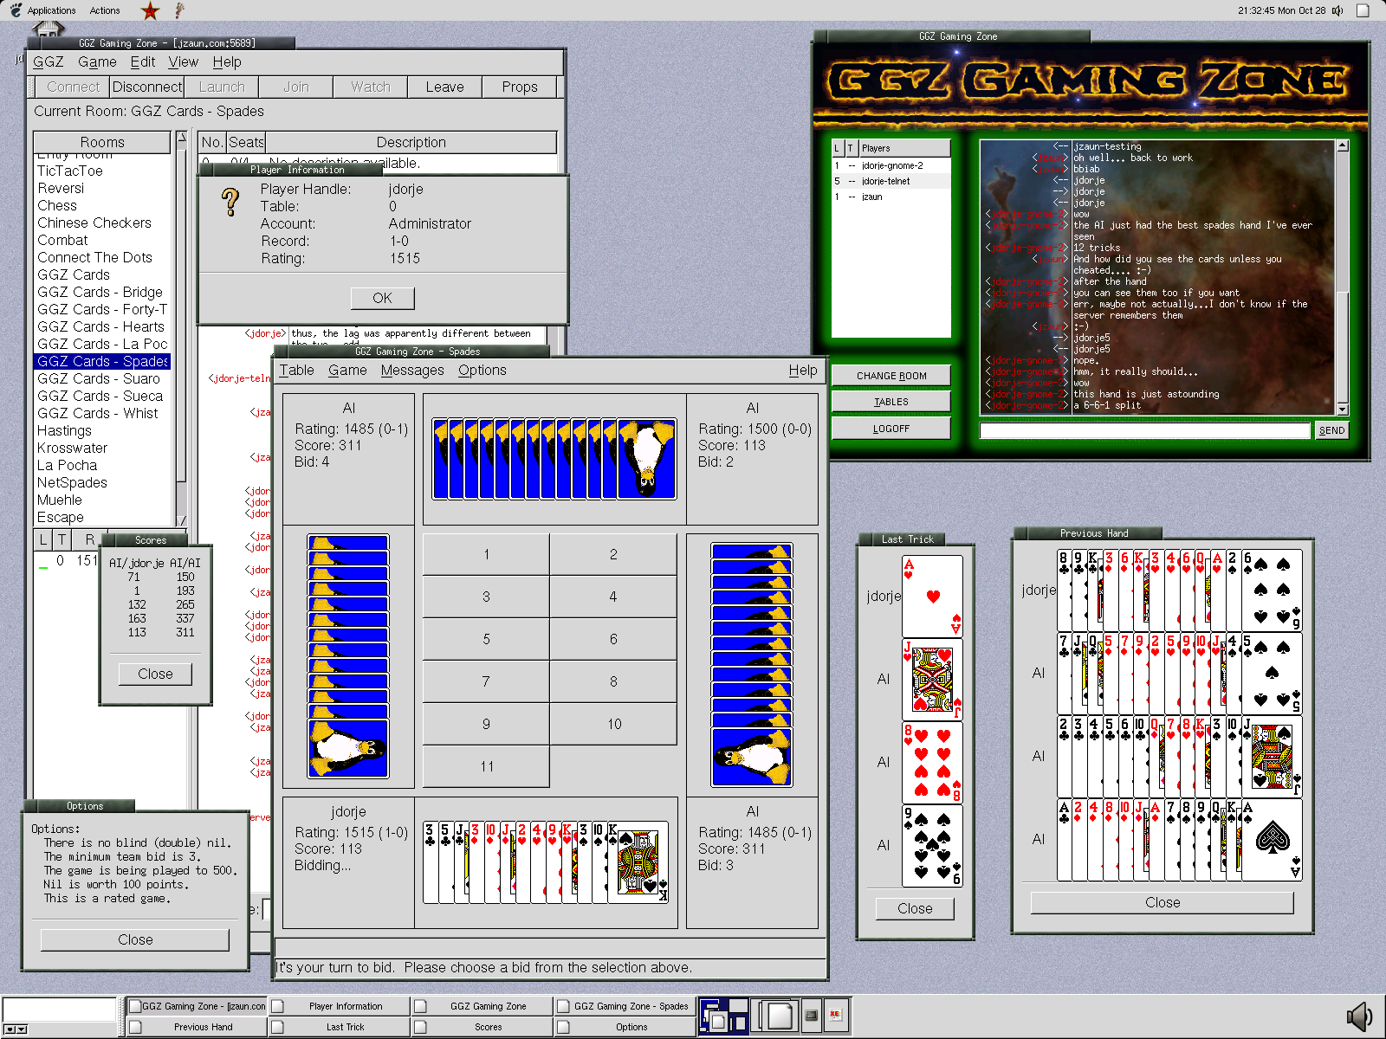
Task: Open the Table menu in Spades window
Action: (x=296, y=371)
